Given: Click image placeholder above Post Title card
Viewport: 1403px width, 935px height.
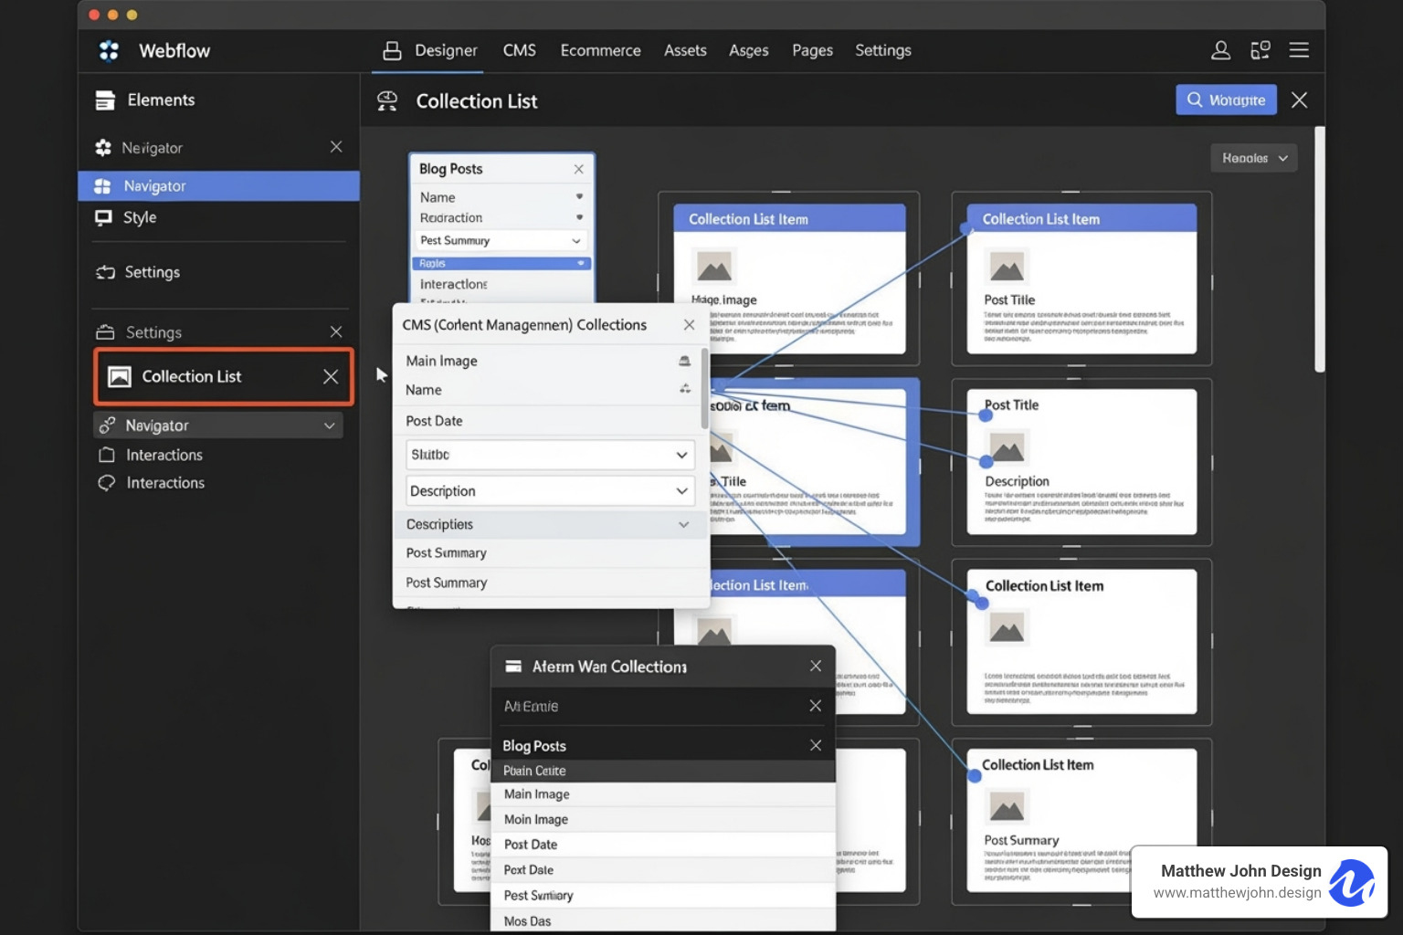Looking at the screenshot, I should [x=1007, y=267].
